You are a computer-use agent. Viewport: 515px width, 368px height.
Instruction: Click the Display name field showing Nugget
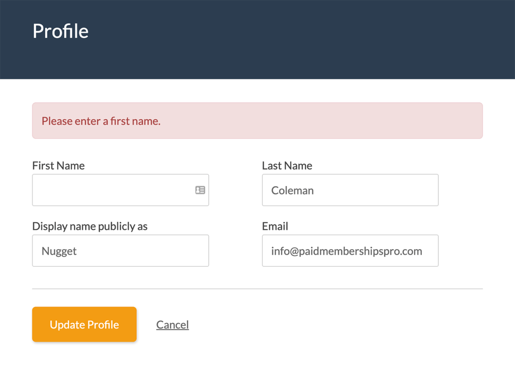pyautogui.click(x=120, y=250)
